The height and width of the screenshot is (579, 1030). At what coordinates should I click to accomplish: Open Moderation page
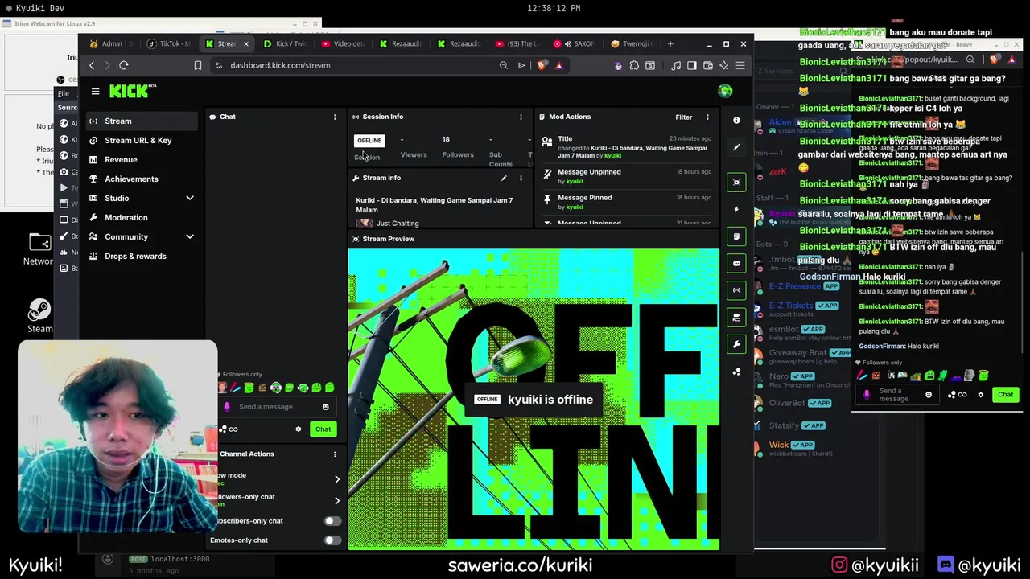tap(142, 218)
